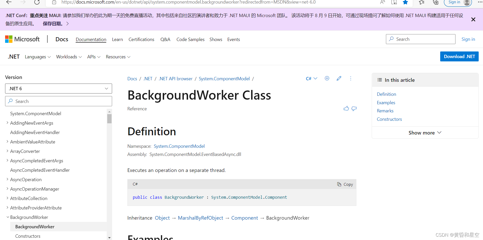Screen dimensions: 483x240
Task: Expand the AddingNewEventArgs tree node
Action: pyautogui.click(x=7, y=123)
